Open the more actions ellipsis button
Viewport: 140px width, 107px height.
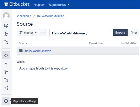43,33
